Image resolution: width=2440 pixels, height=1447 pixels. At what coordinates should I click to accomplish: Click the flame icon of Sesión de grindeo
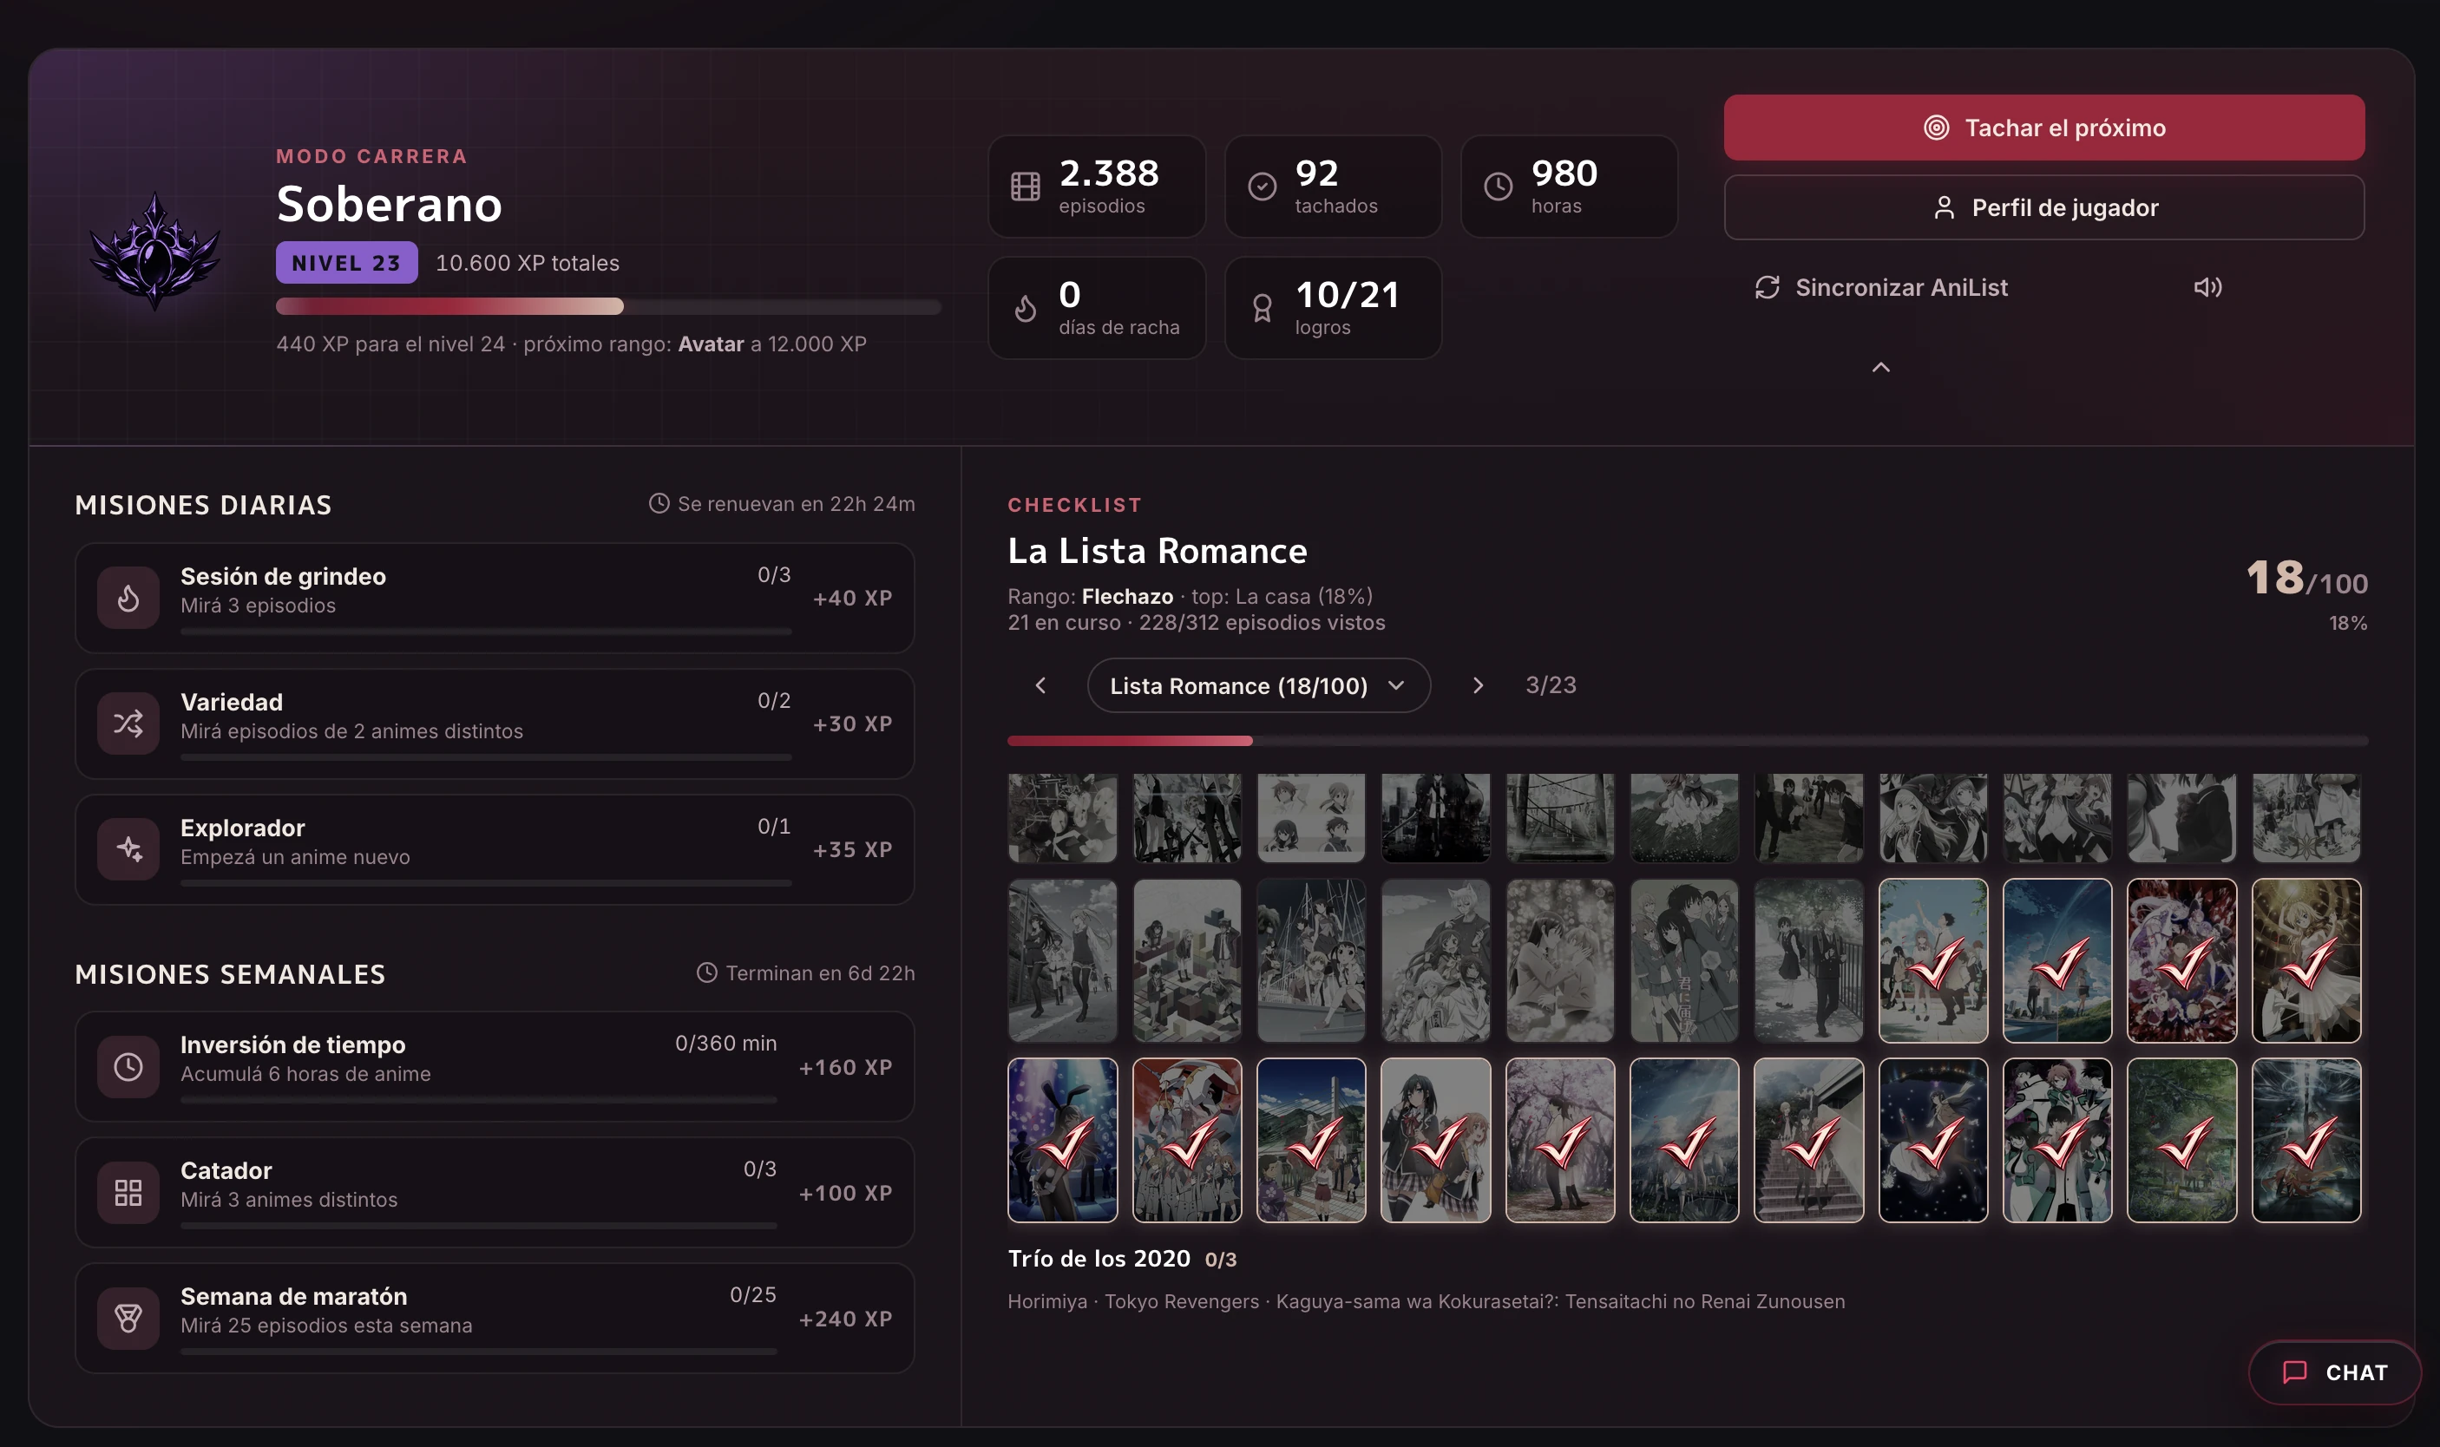[x=128, y=598]
